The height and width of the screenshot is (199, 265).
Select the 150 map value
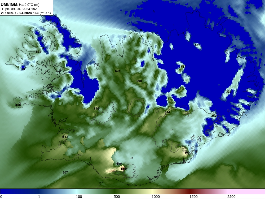click(119, 164)
